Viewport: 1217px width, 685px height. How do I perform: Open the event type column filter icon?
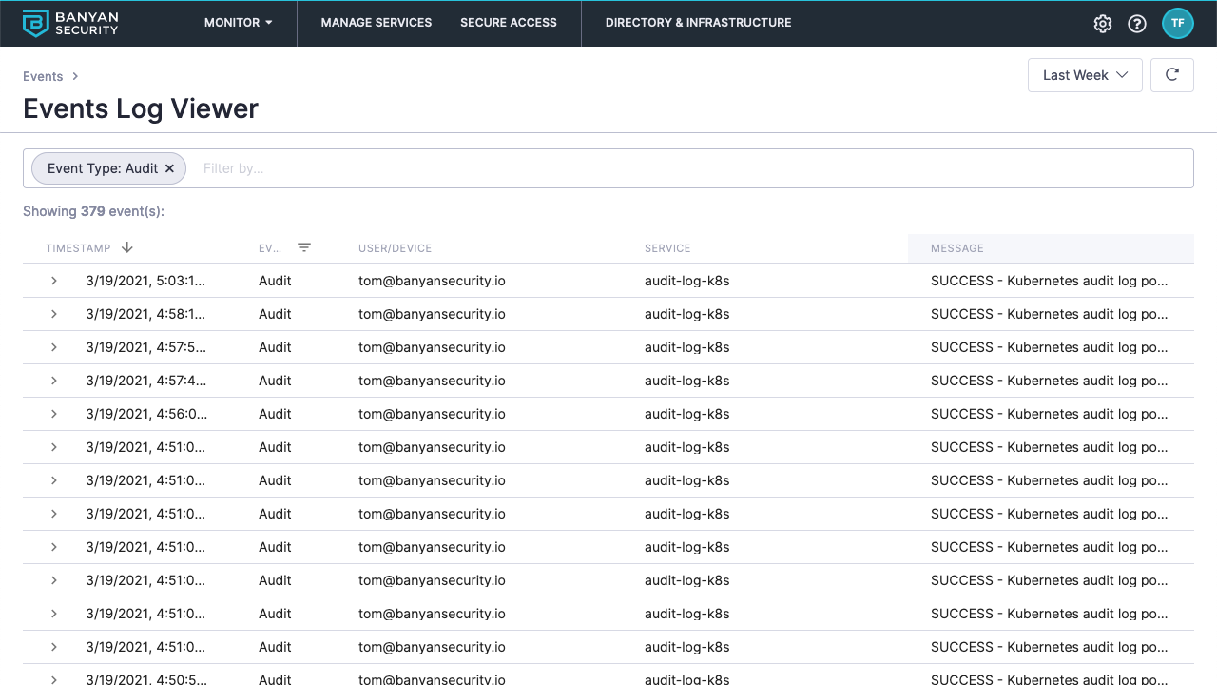[304, 247]
